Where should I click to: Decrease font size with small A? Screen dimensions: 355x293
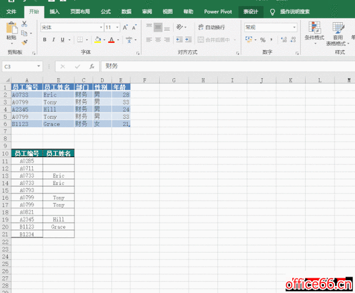134,28
